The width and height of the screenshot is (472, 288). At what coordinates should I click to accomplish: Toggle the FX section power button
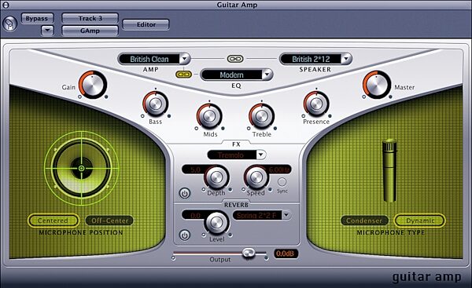(185, 193)
